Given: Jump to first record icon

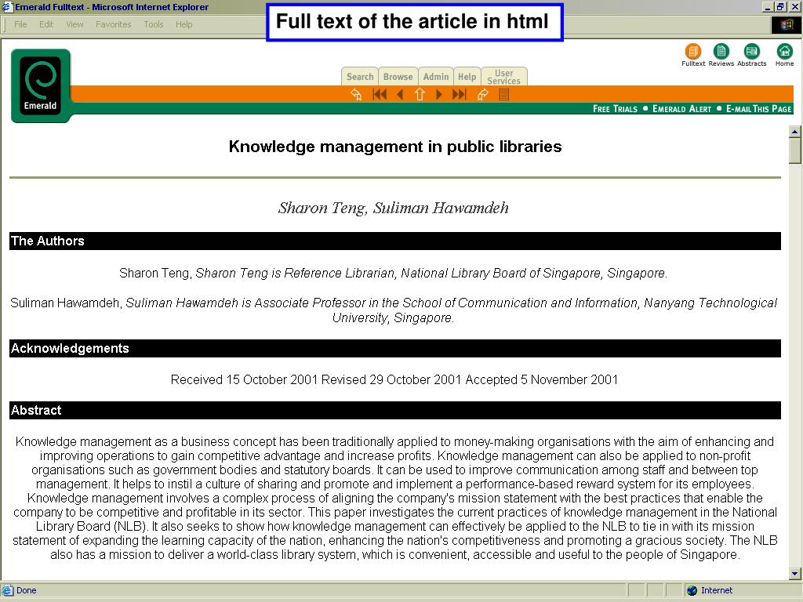Looking at the screenshot, I should point(380,94).
